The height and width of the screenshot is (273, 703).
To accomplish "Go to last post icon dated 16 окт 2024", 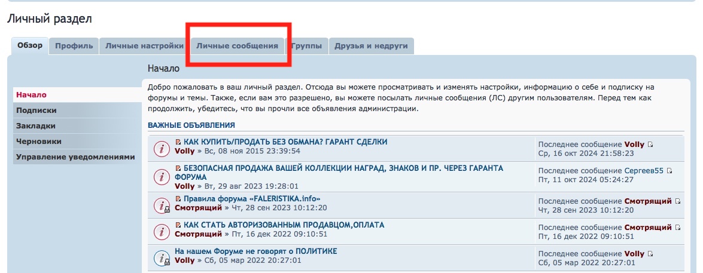I will click(x=650, y=145).
